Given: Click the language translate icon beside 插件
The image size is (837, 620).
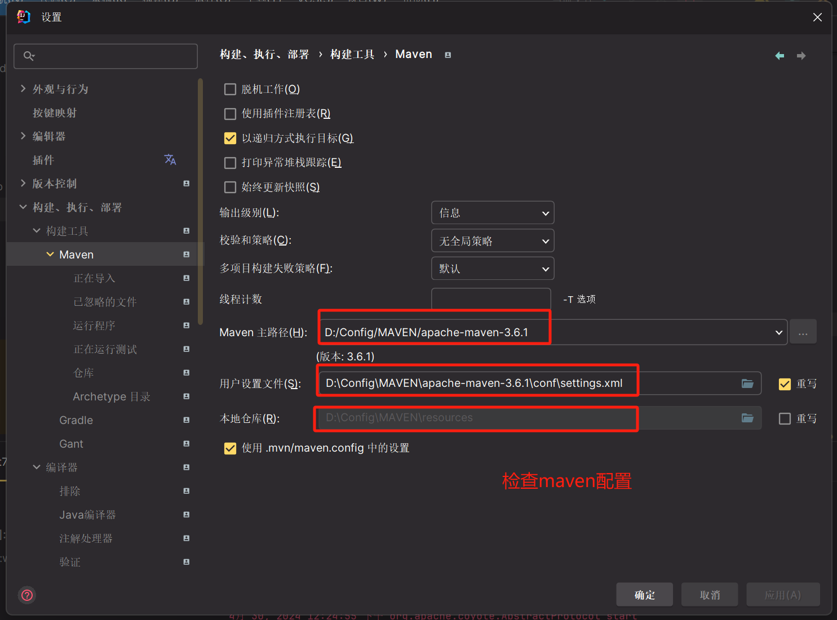Looking at the screenshot, I should pyautogui.click(x=170, y=160).
